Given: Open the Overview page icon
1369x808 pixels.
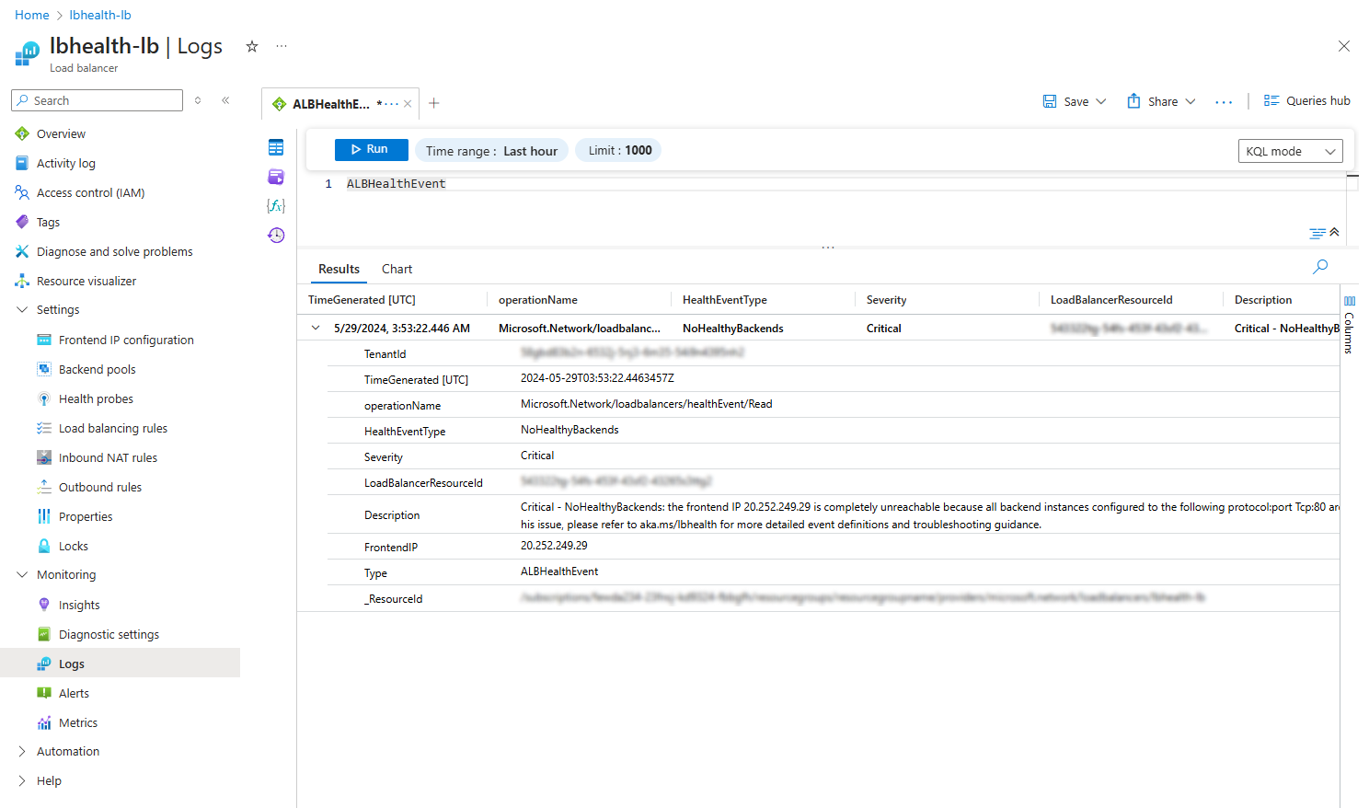Looking at the screenshot, I should pos(22,133).
